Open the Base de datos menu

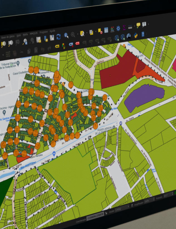[x=8, y=37]
